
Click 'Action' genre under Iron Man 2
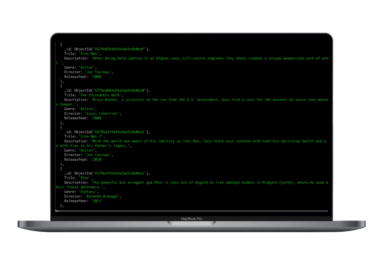(x=87, y=150)
